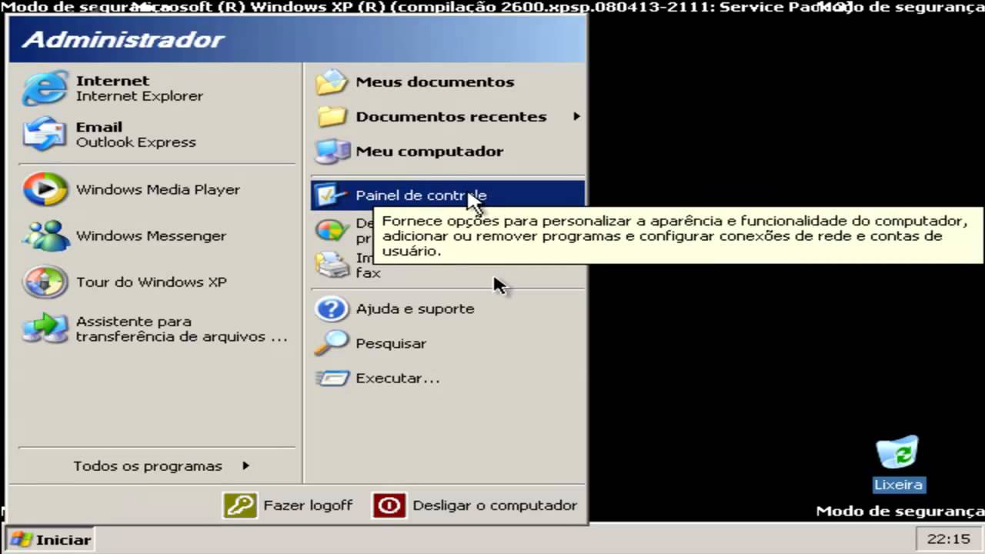This screenshot has height=554, width=985.
Task: Click the Outlook Express envelope icon
Action: [45, 135]
